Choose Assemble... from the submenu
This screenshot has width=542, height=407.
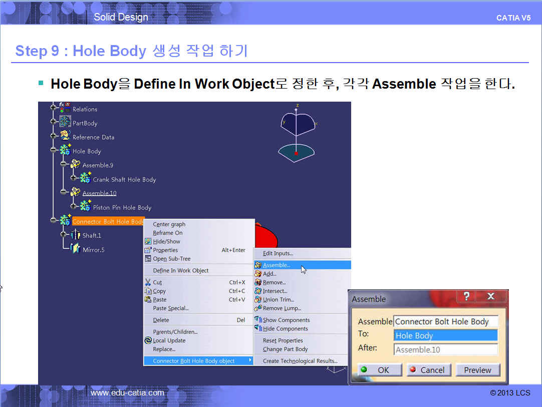276,265
